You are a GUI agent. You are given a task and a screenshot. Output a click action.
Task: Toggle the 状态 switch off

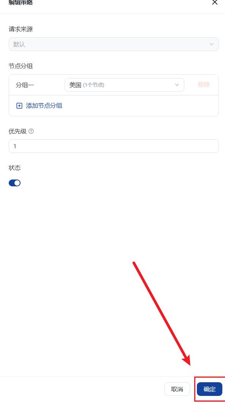(x=14, y=183)
